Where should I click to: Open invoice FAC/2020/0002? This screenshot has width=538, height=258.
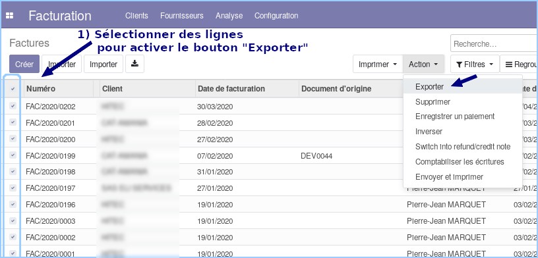(x=50, y=237)
